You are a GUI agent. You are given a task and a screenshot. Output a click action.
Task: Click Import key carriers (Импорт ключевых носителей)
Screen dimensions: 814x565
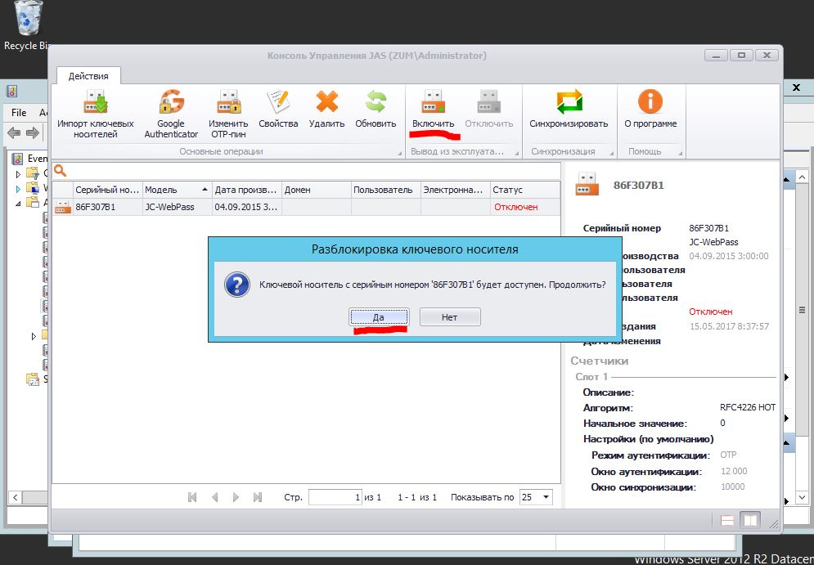[x=96, y=114]
